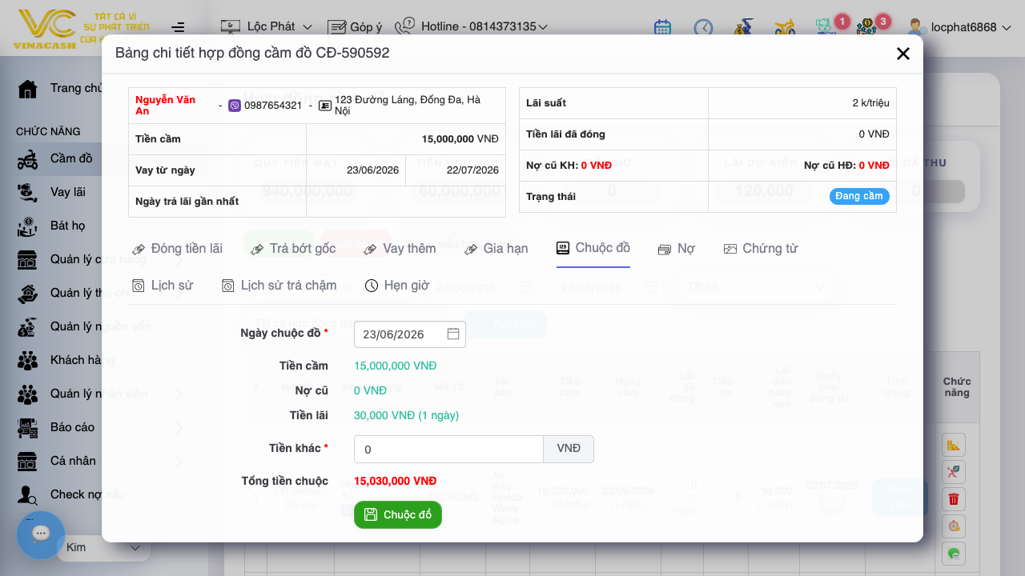The height and width of the screenshot is (576, 1025).
Task: Click the customer name Nguyễn Văn An
Action: (166, 106)
